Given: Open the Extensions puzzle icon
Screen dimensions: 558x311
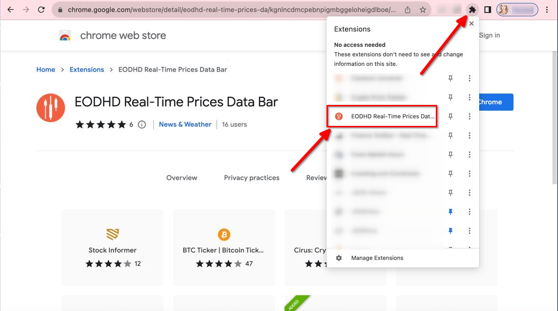Looking at the screenshot, I should [472, 10].
